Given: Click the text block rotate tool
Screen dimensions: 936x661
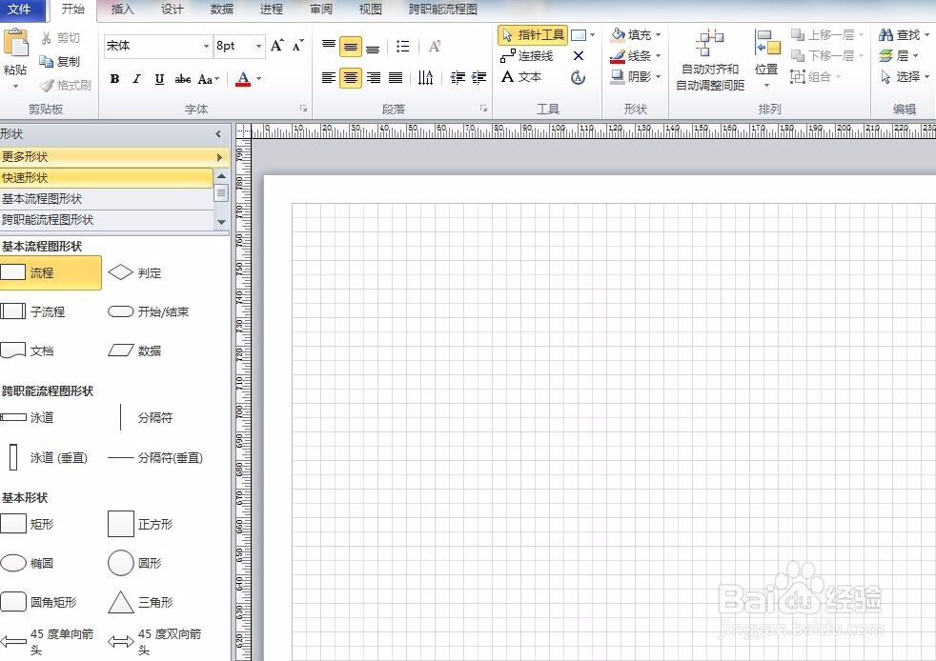Looking at the screenshot, I should 578,77.
